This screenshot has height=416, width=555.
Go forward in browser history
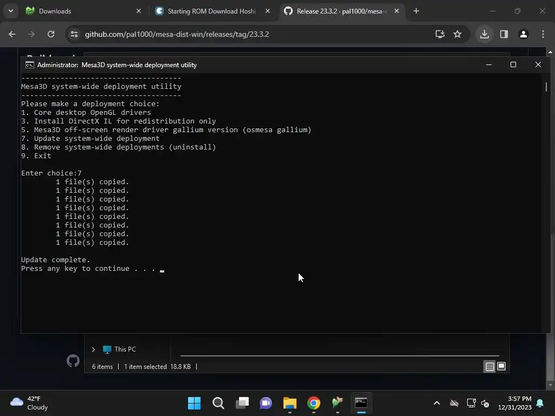coord(31,34)
